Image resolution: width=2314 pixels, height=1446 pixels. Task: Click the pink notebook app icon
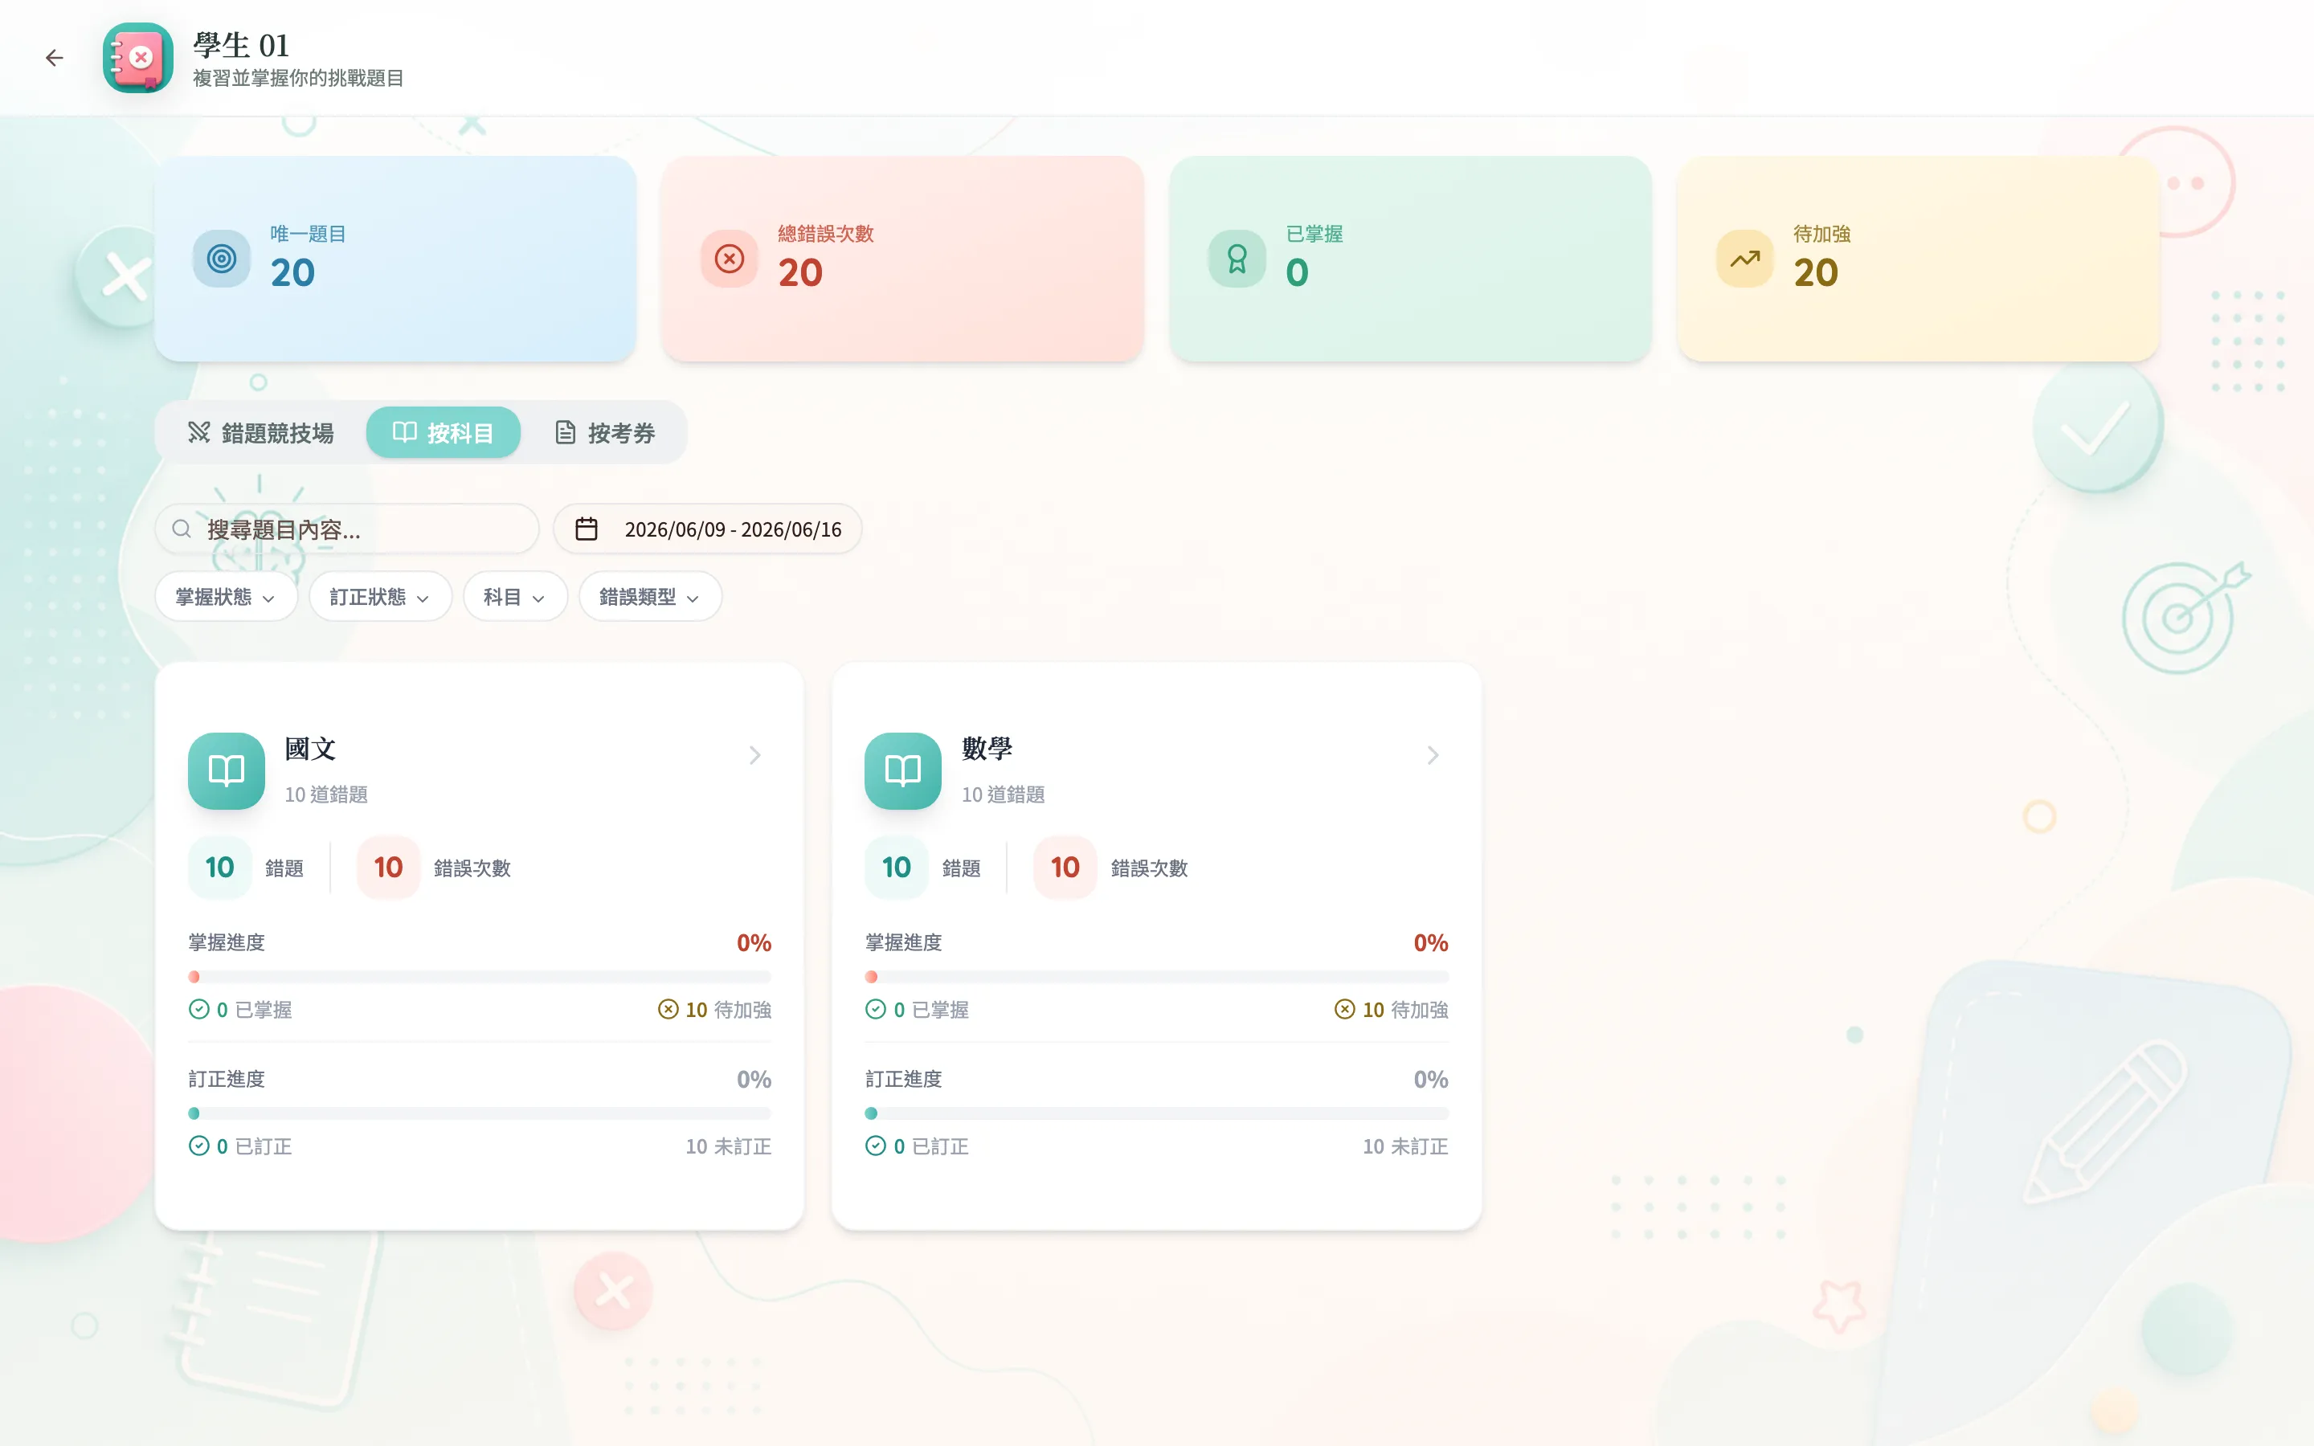click(x=137, y=57)
